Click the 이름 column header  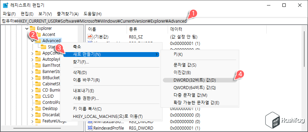(106, 29)
